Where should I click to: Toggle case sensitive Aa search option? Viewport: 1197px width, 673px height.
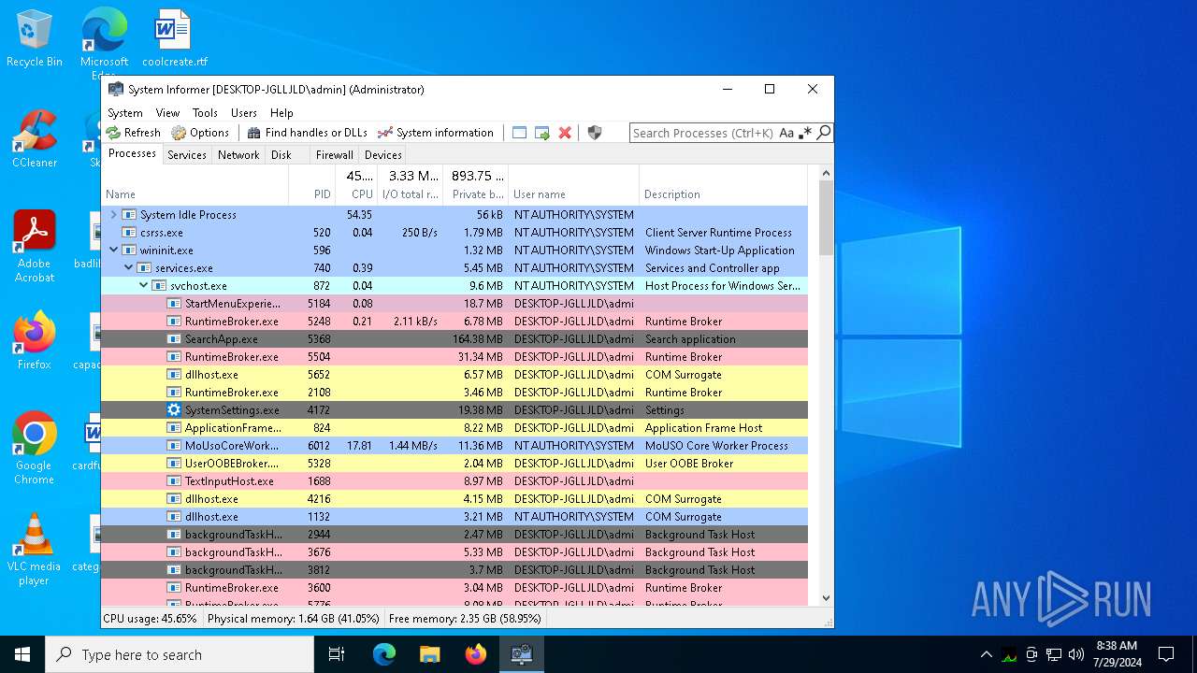[x=786, y=133]
